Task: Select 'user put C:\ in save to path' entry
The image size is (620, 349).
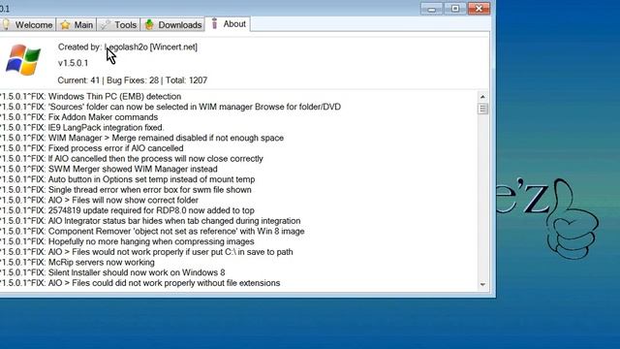Action: [x=146, y=252]
